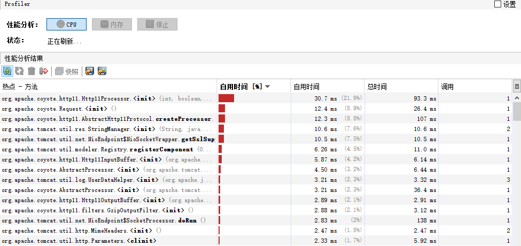Click the red arrow export icon

coord(44,71)
